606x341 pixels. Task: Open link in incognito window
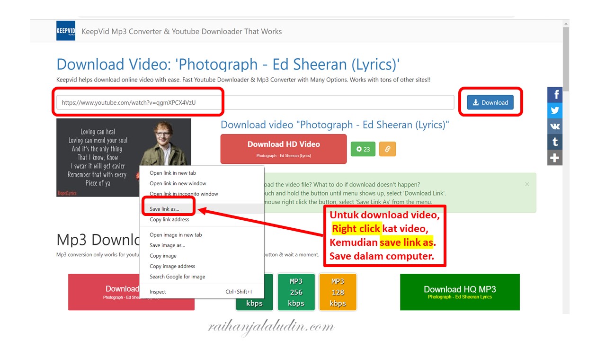point(183,194)
